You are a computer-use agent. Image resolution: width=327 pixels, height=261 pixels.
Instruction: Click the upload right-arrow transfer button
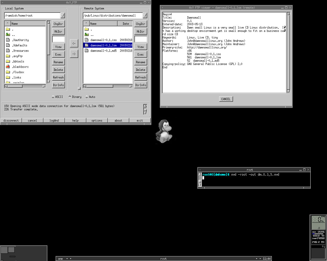click(74, 54)
